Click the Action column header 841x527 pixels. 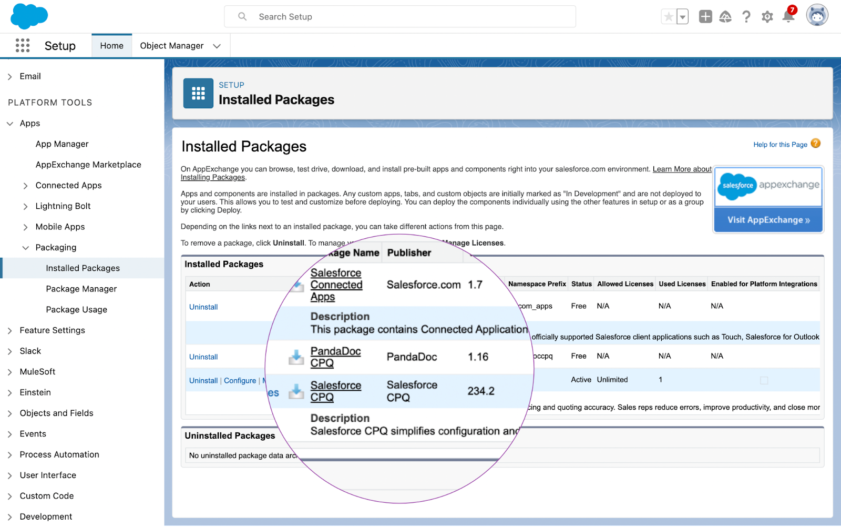[x=200, y=285]
